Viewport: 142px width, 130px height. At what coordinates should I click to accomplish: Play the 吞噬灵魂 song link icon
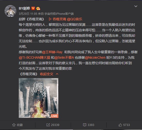50,19
